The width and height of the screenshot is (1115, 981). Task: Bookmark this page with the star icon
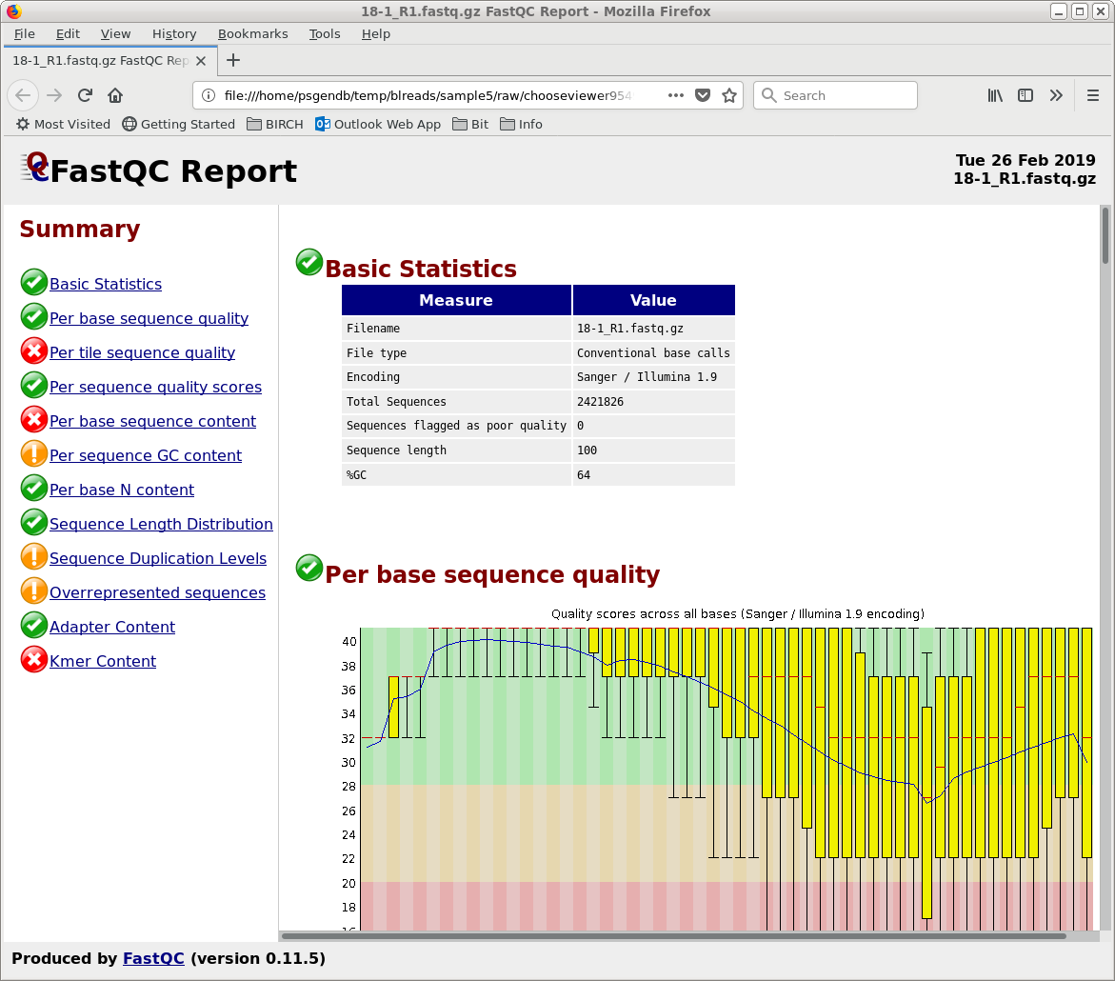pos(729,95)
